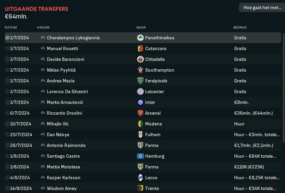Image resolution: width=285 pixels, height=193 pixels.
Task: Sort by the NAAR column header
Action: [x=141, y=27]
